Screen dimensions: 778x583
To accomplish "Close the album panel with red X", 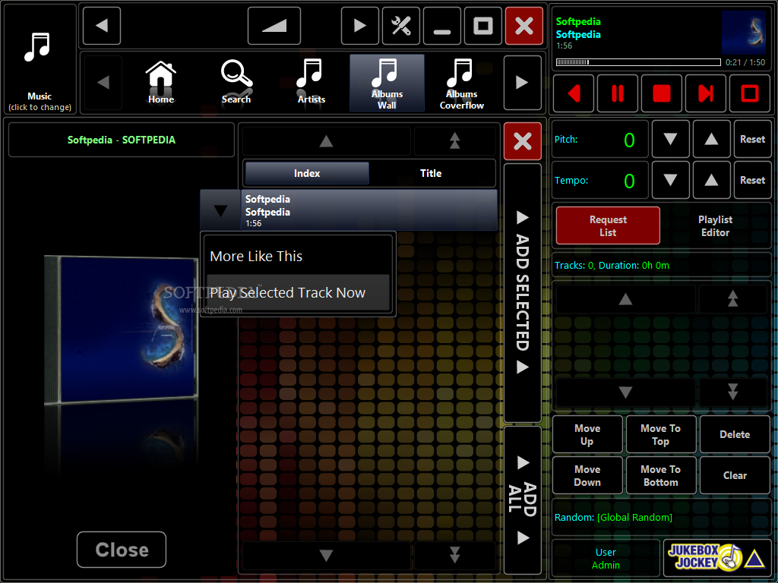I will coord(523,141).
